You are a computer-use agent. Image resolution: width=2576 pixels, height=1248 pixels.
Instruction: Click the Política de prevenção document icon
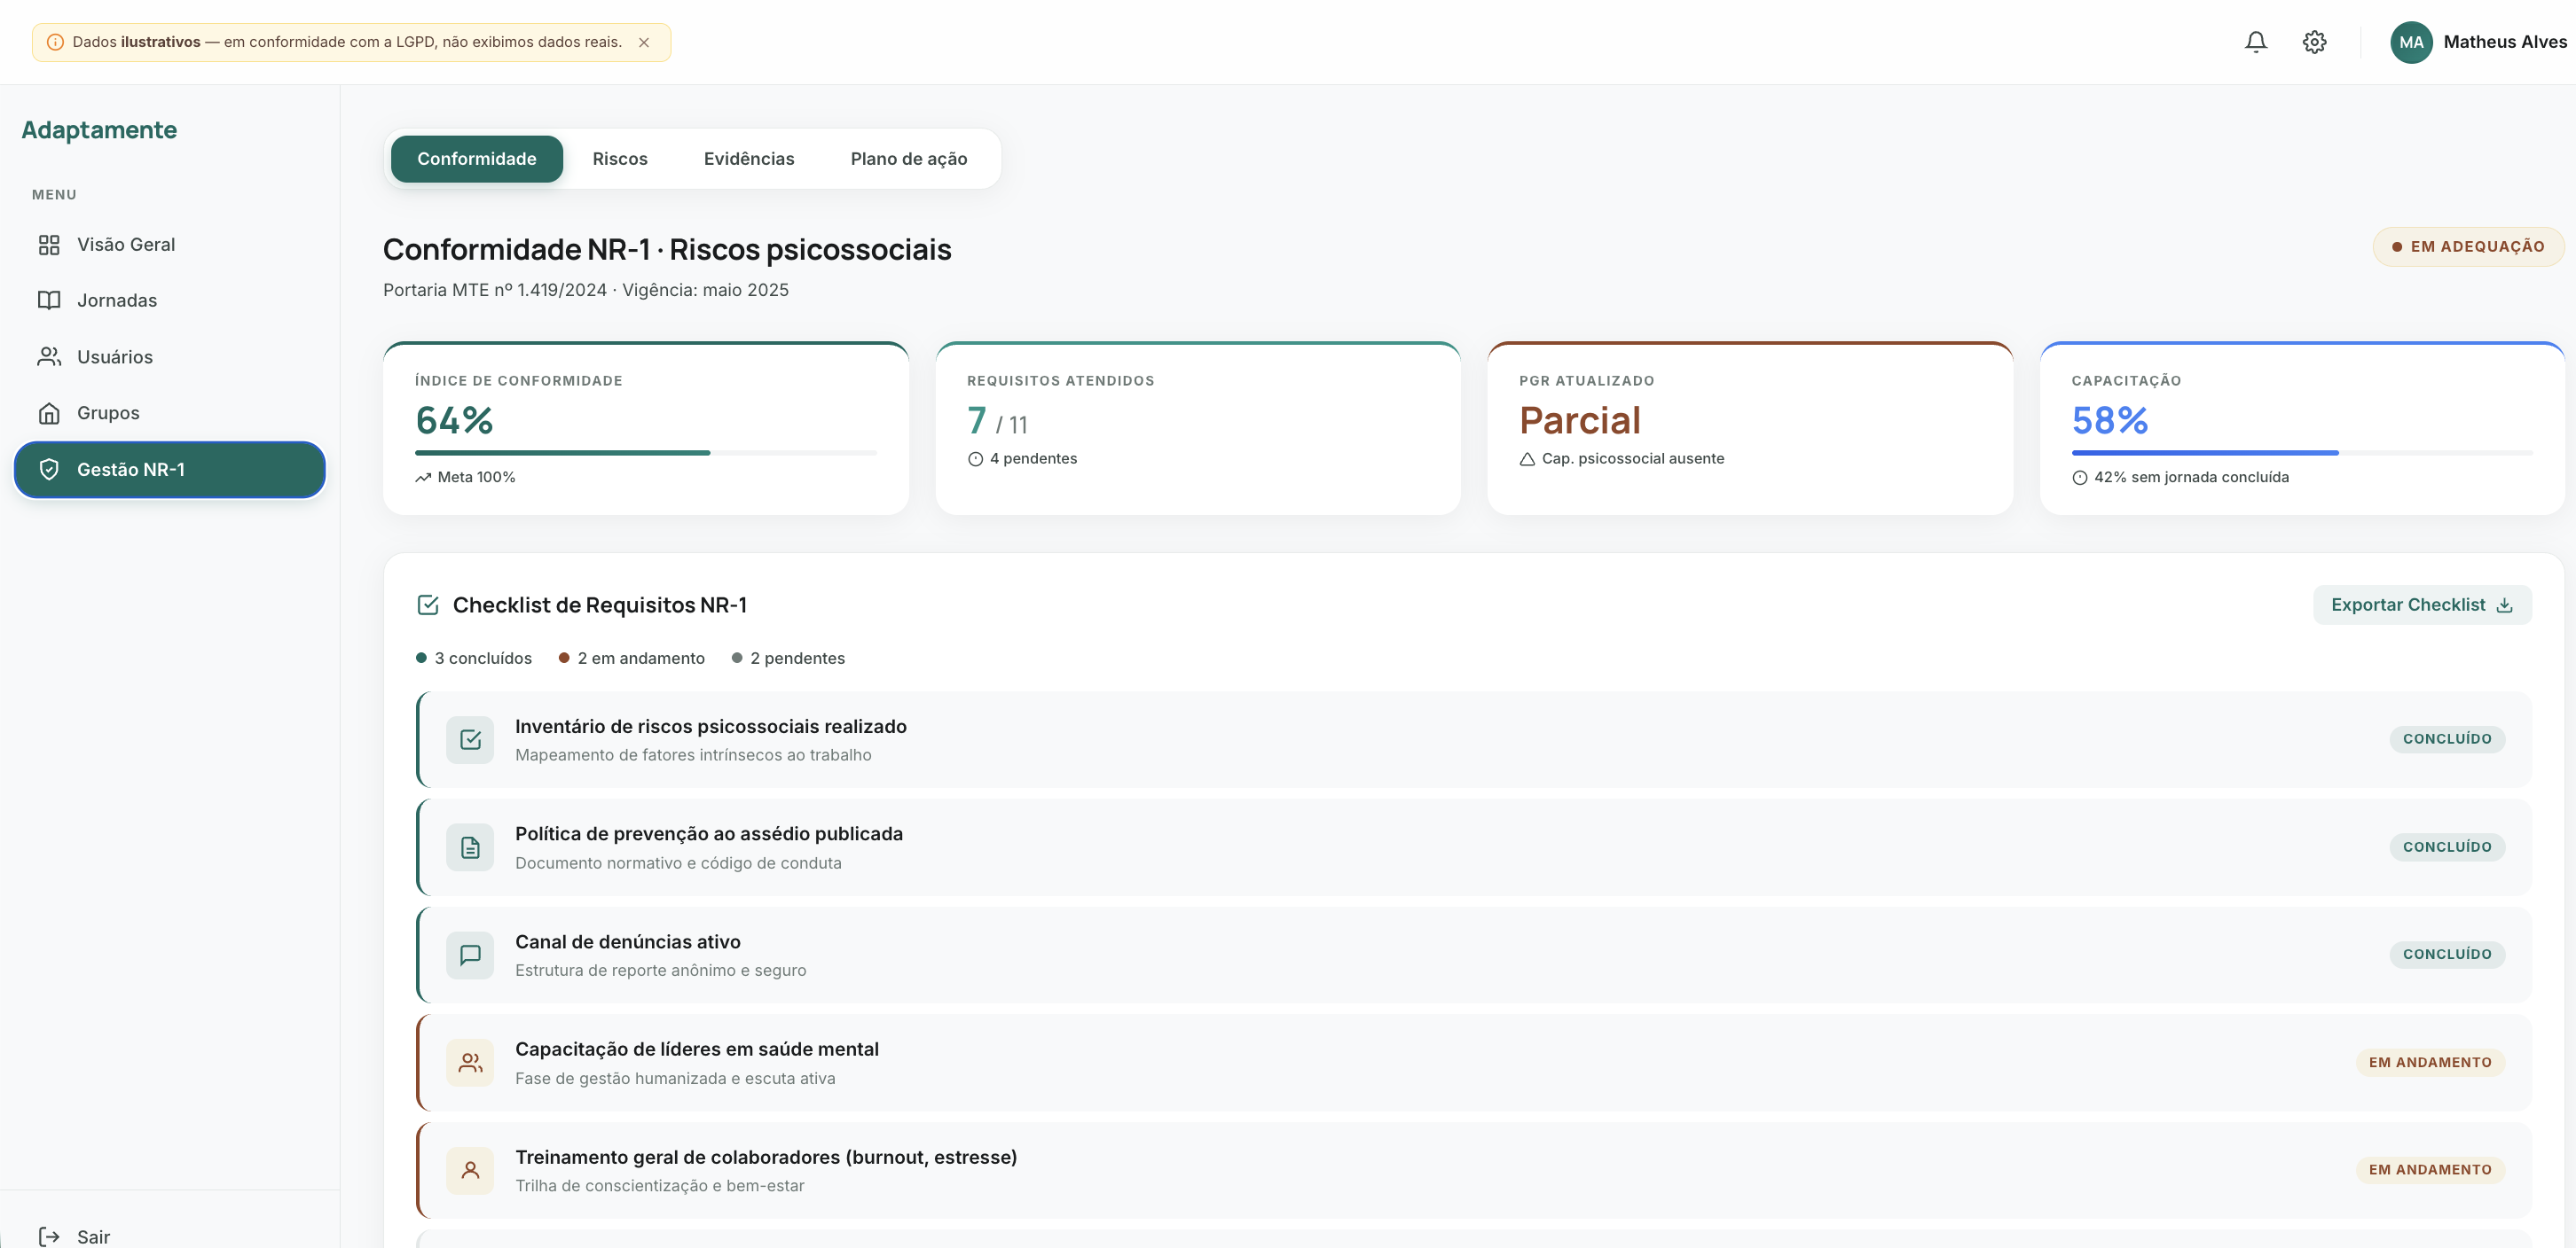[x=470, y=847]
